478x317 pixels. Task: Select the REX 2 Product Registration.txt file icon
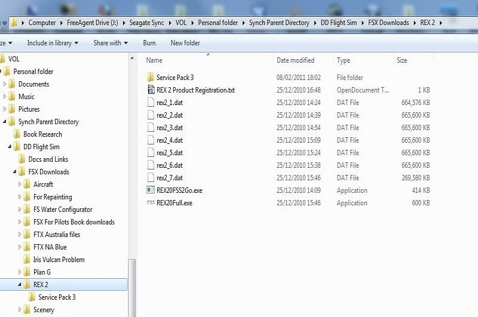[x=151, y=90]
